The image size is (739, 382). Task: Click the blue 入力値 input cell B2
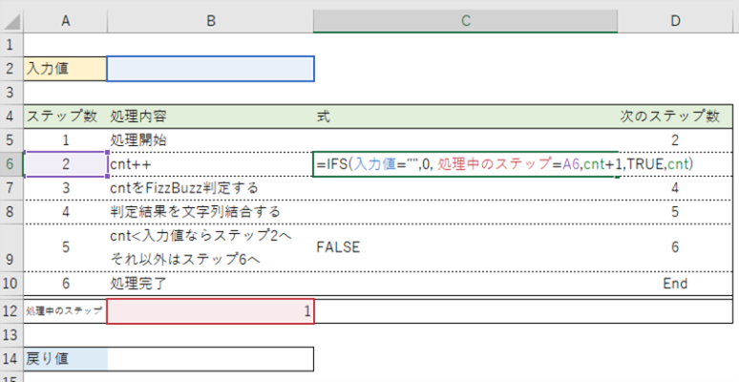coord(210,69)
